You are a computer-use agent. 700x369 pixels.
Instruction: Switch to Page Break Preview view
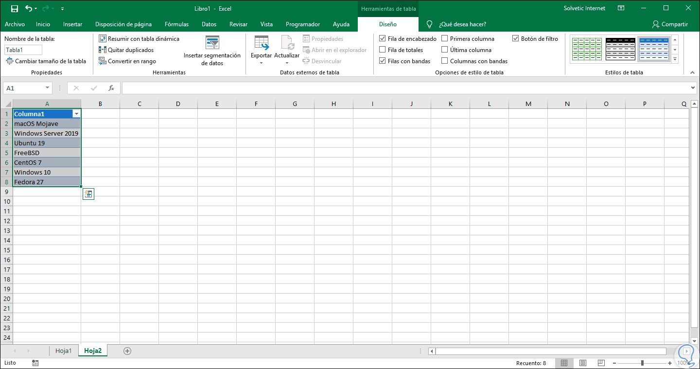tap(601, 363)
